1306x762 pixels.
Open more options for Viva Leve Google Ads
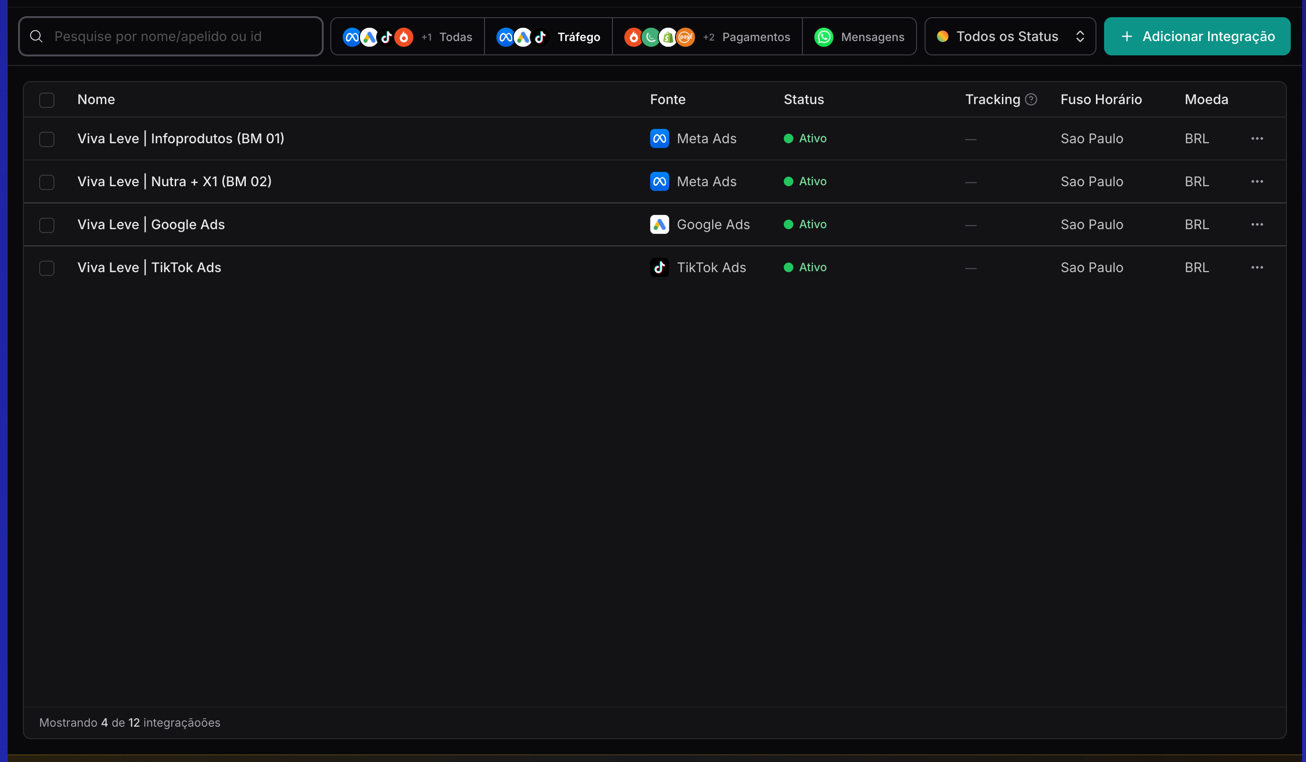click(1257, 224)
